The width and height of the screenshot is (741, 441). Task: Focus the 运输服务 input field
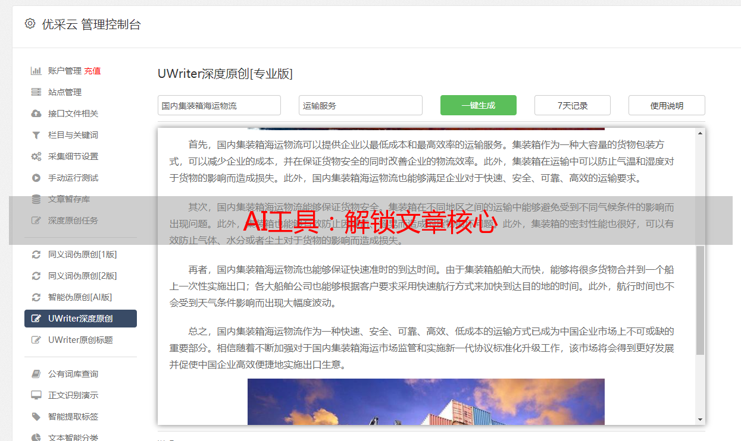[x=361, y=105]
